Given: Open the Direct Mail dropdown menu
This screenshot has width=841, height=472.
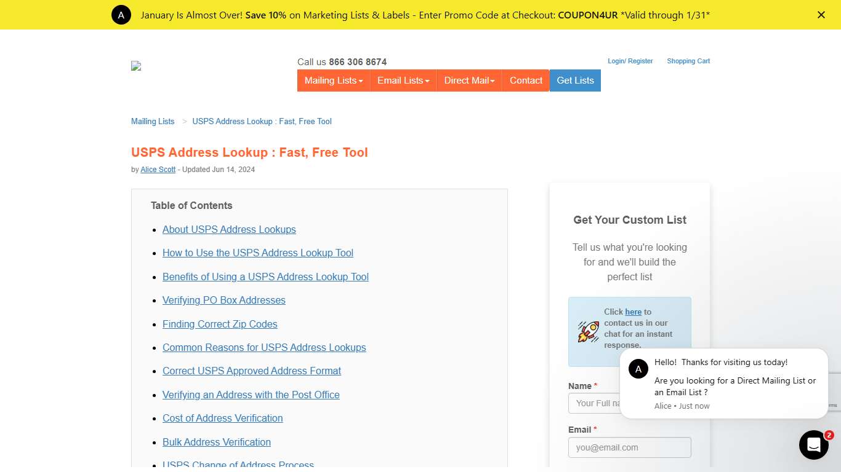Looking at the screenshot, I should [x=469, y=81].
